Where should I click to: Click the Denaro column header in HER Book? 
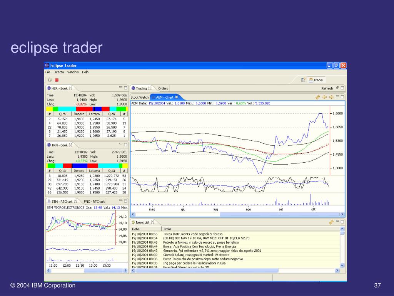coord(79,114)
